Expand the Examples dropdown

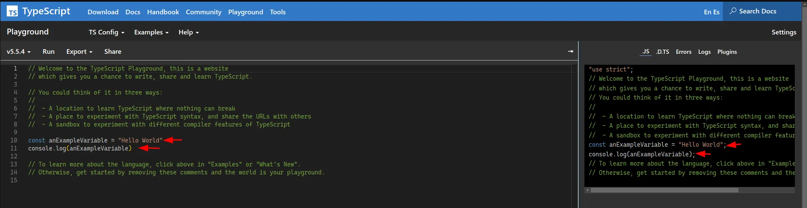[151, 32]
